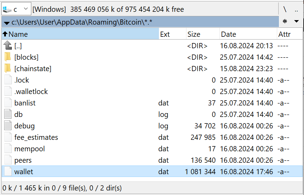Click the parent folder up-arrow icon
The height and width of the screenshot is (195, 304).
pos(8,45)
